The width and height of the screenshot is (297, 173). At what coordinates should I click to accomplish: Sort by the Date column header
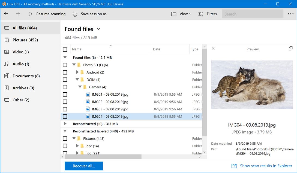coord(170,49)
